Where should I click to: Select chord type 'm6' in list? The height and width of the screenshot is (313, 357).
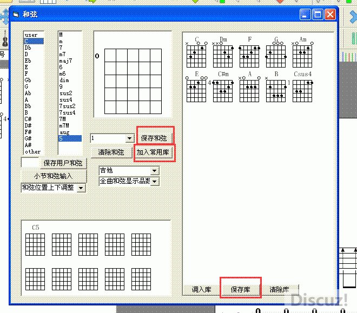coord(70,74)
